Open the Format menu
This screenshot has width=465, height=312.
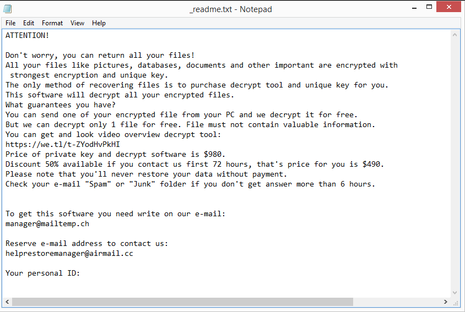[x=52, y=23]
